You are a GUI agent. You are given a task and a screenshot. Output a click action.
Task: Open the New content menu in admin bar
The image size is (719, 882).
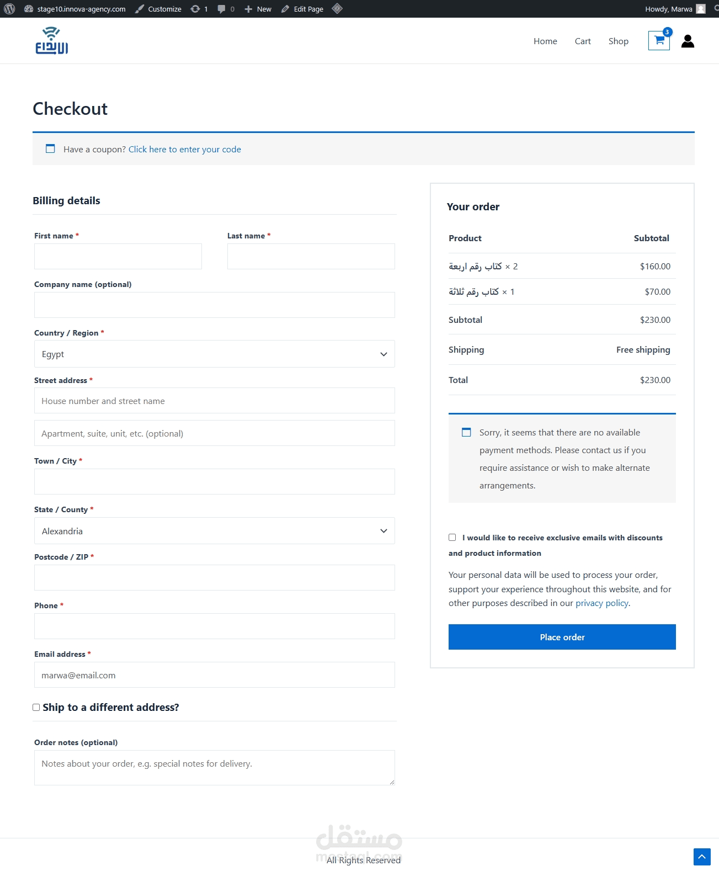click(258, 9)
